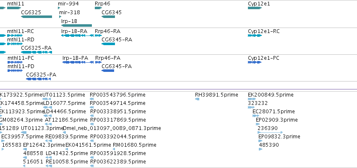Select the mir-318 feature arrow

pyautogui.click(x=60, y=17)
